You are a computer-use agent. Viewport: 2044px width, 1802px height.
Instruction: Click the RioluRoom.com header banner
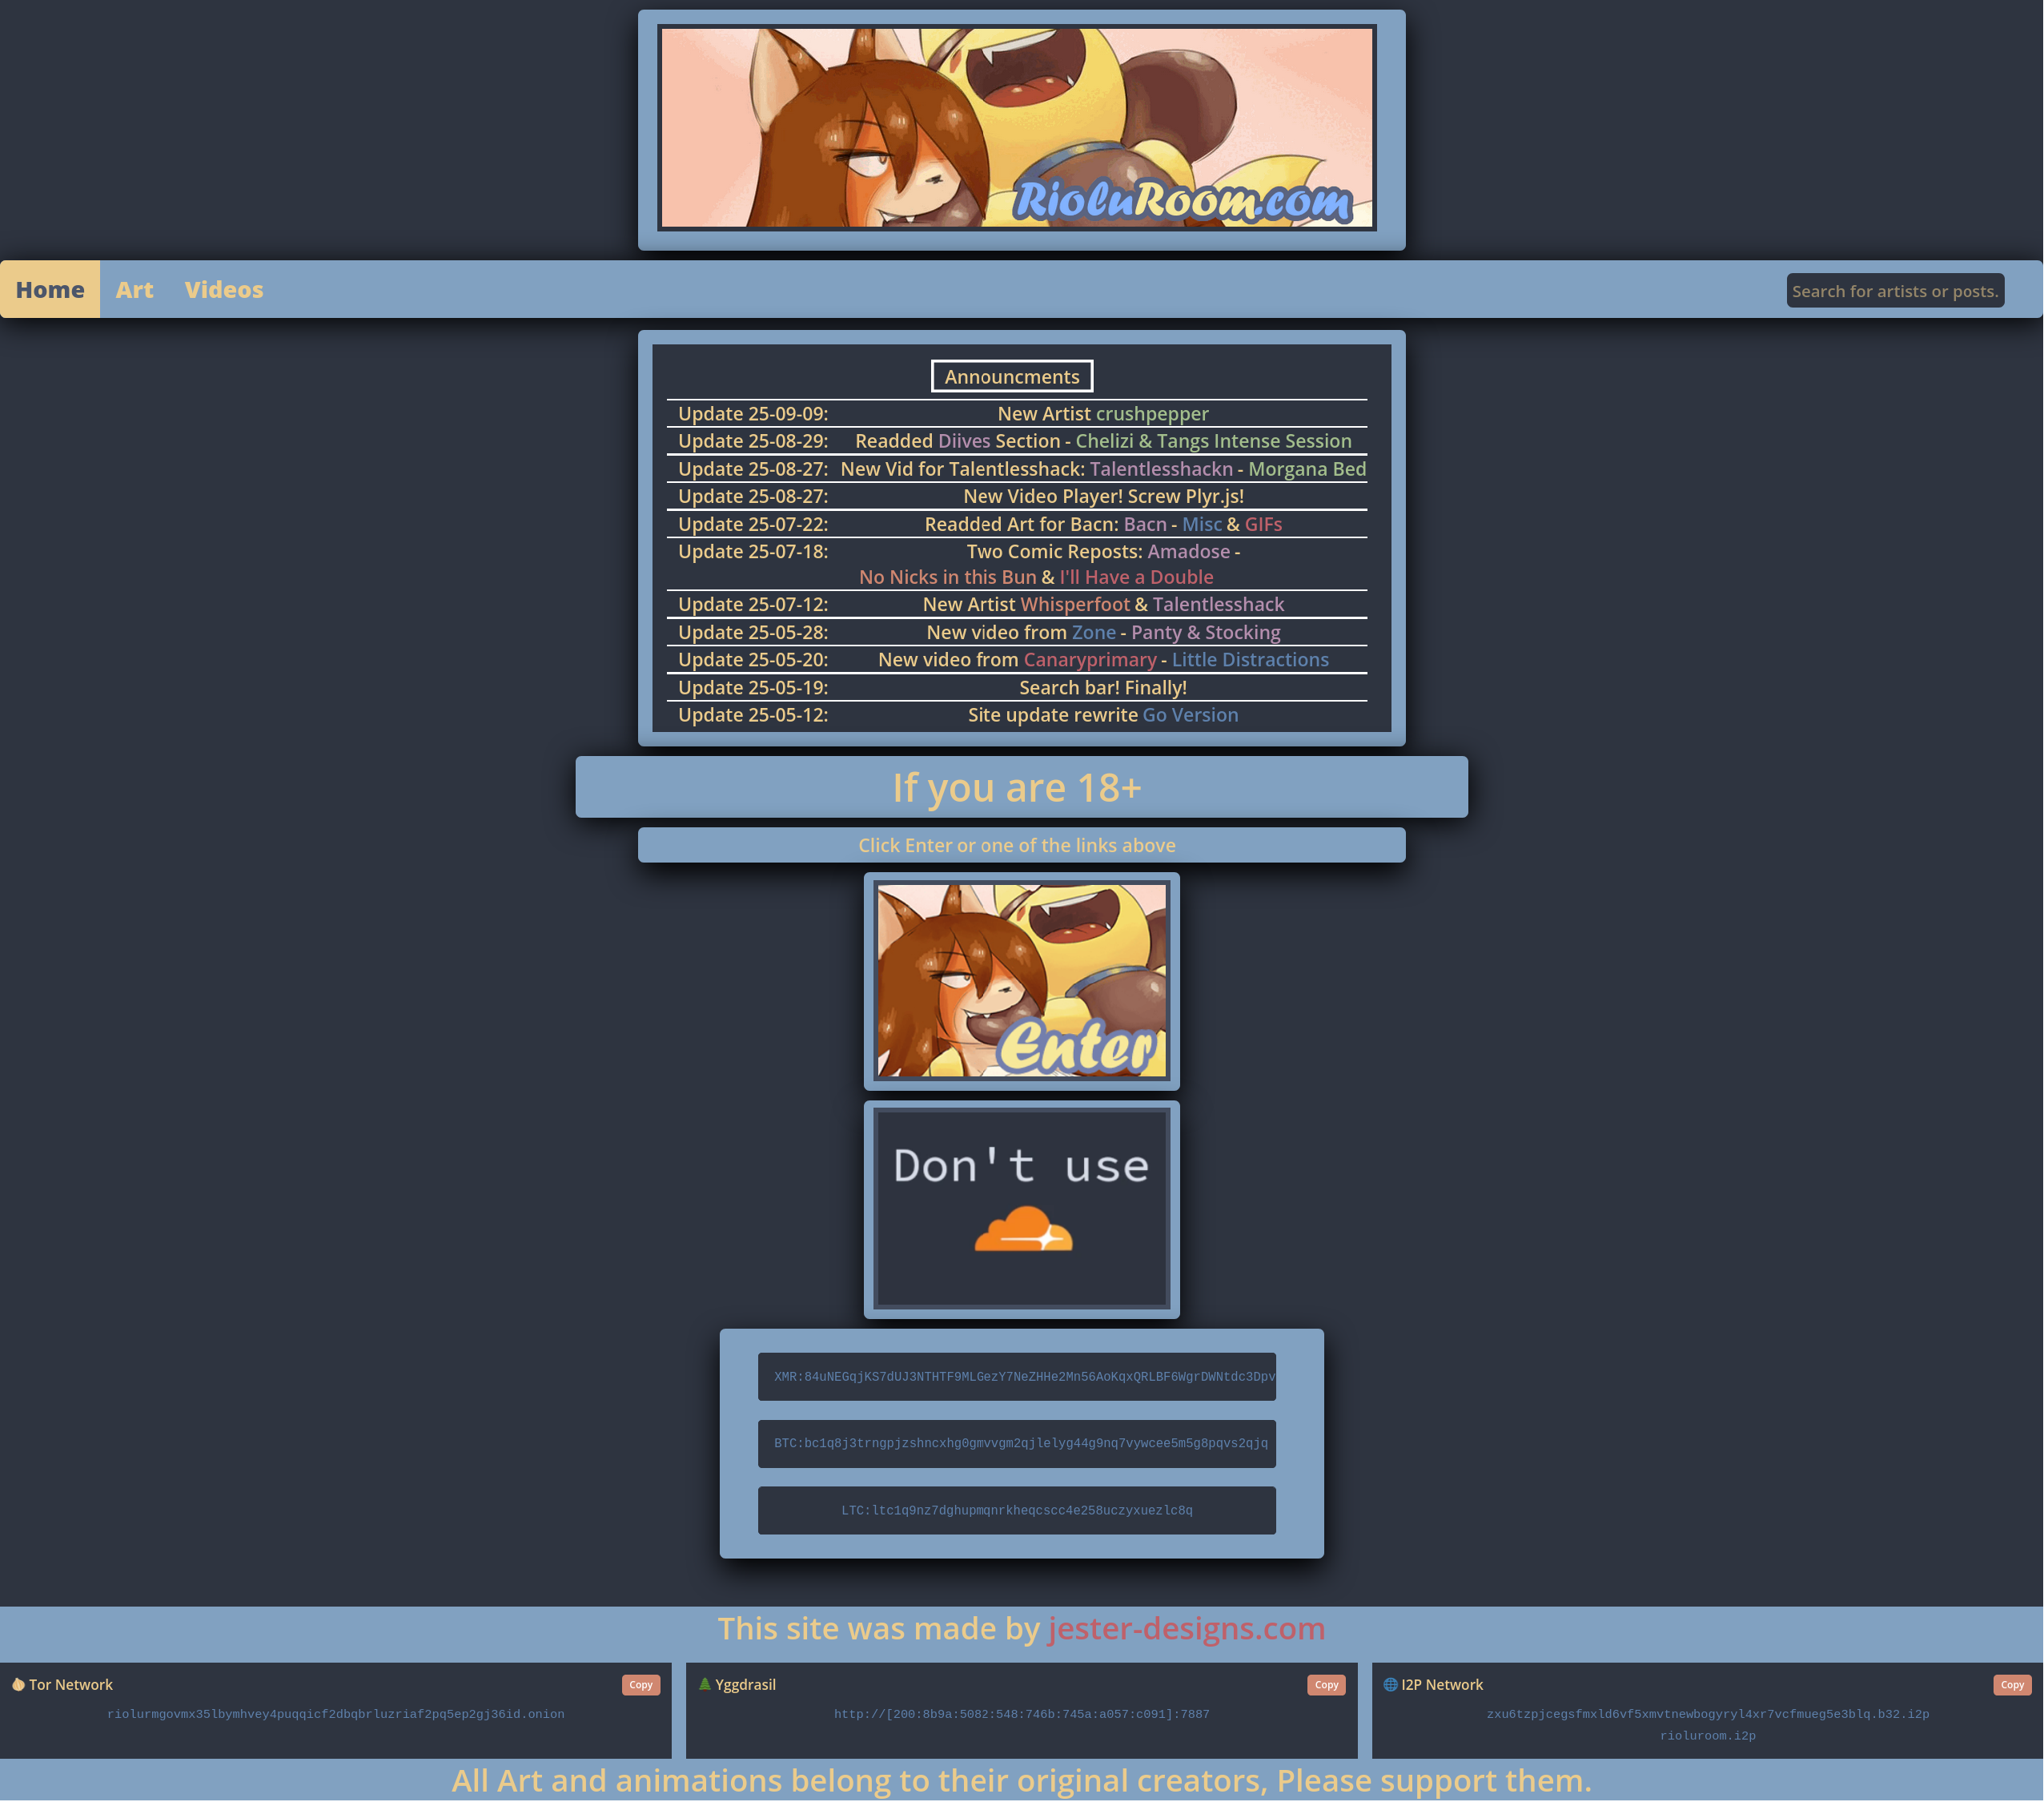pos(1016,128)
